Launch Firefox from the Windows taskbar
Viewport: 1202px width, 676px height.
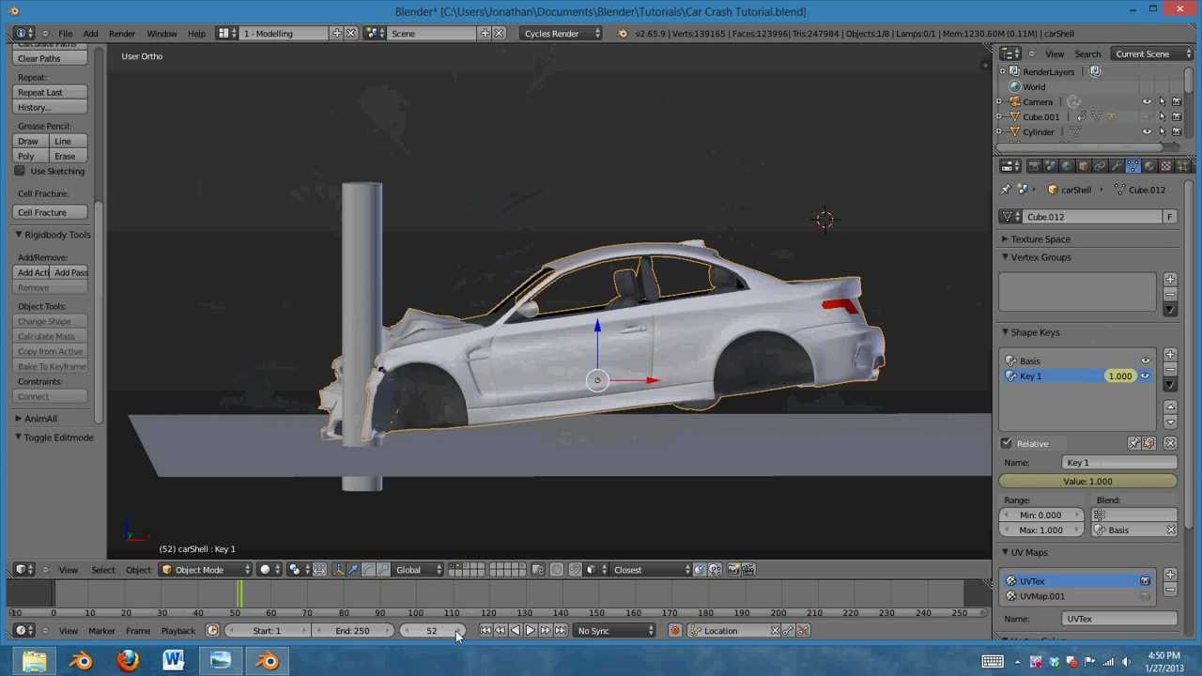click(x=128, y=661)
